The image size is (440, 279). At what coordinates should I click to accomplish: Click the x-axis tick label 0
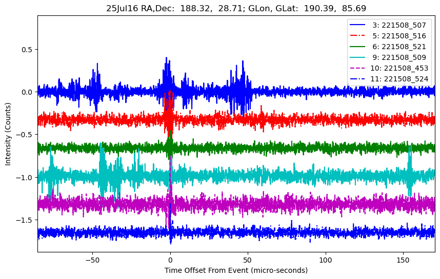click(170, 260)
